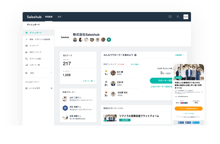The height and width of the screenshot is (144, 220).
Task: Click the すべて見る ranking link
Action: tap(135, 64)
